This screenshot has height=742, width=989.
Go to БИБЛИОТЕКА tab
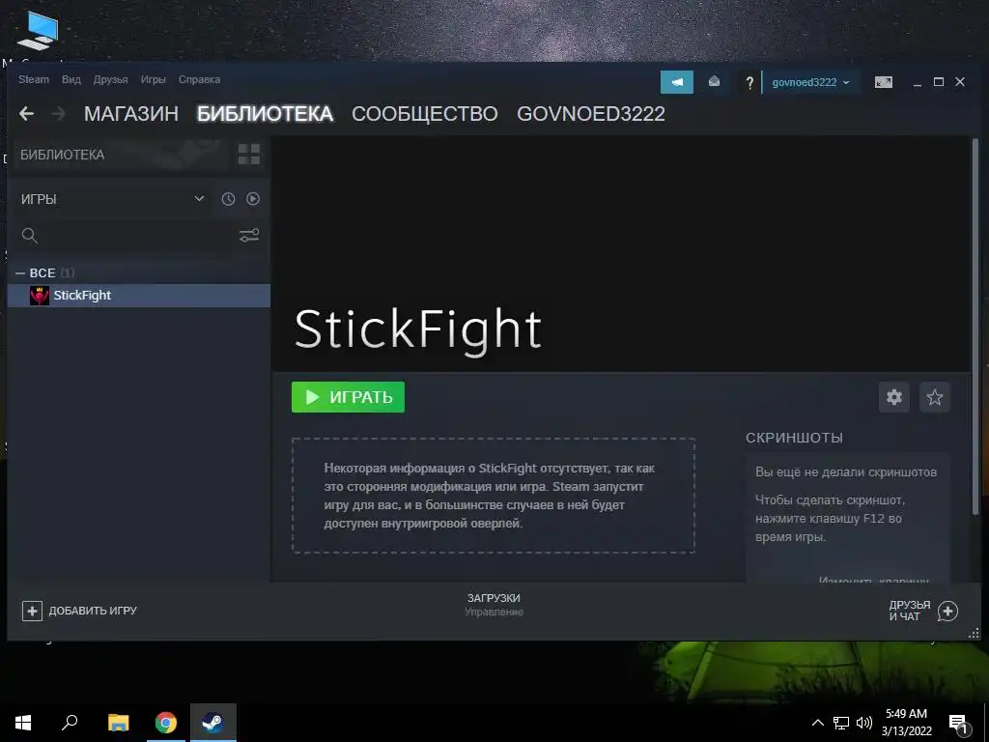pos(265,114)
